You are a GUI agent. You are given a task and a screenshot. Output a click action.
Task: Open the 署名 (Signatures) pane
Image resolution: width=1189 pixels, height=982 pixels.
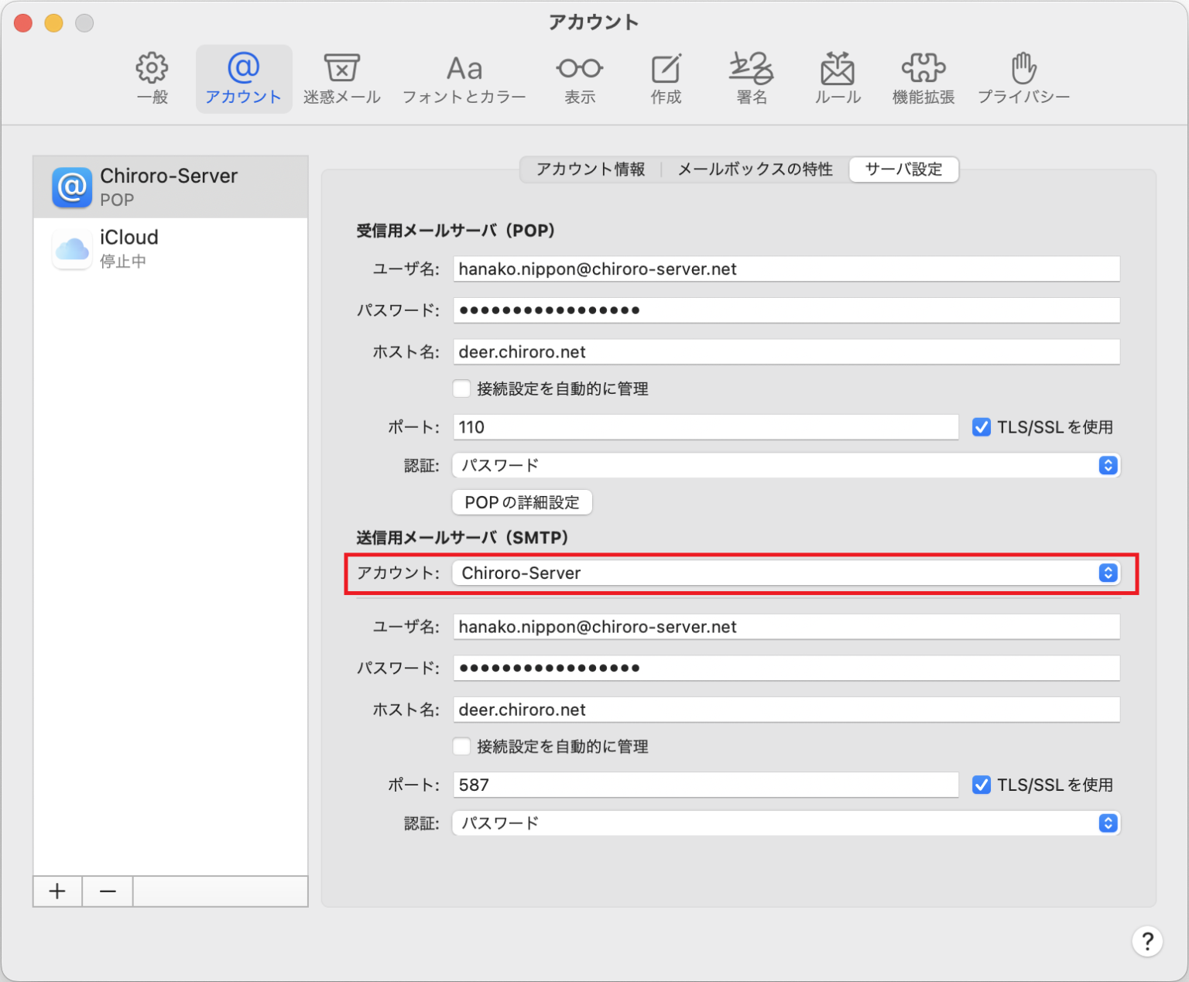pos(750,77)
